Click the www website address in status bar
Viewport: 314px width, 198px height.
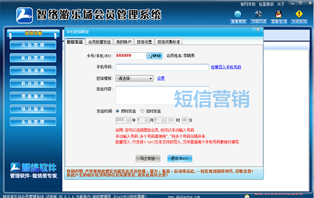(184, 196)
